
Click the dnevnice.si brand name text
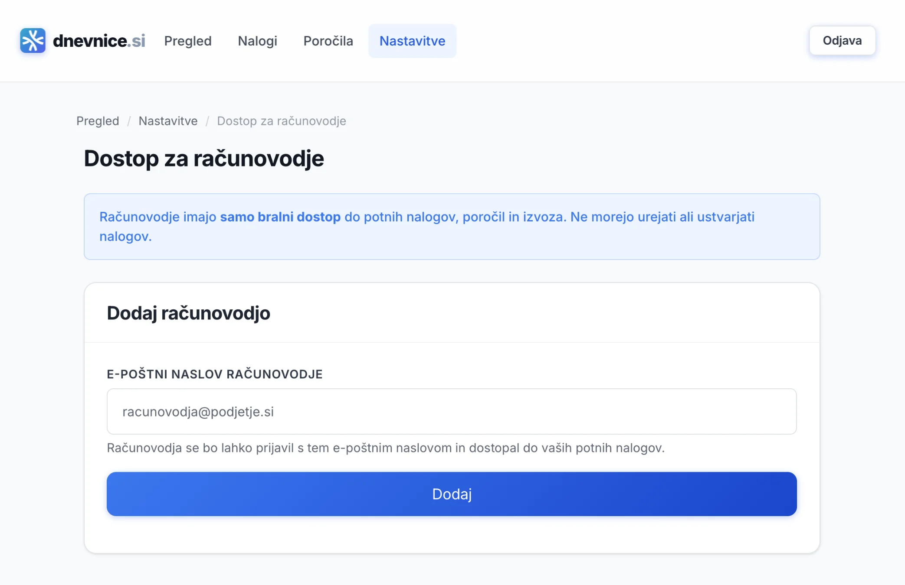tap(99, 41)
